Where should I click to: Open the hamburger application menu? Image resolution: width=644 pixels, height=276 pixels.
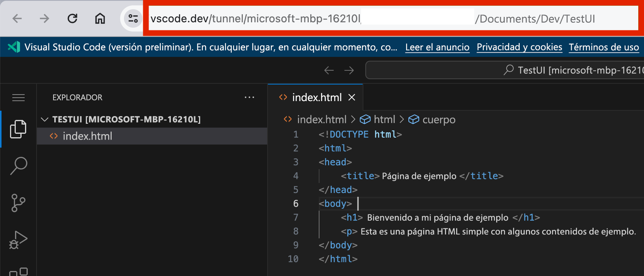18,98
